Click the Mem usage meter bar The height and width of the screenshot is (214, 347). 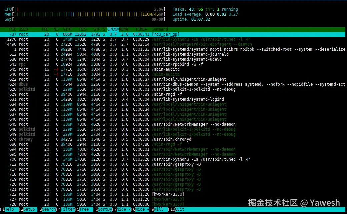85,14
